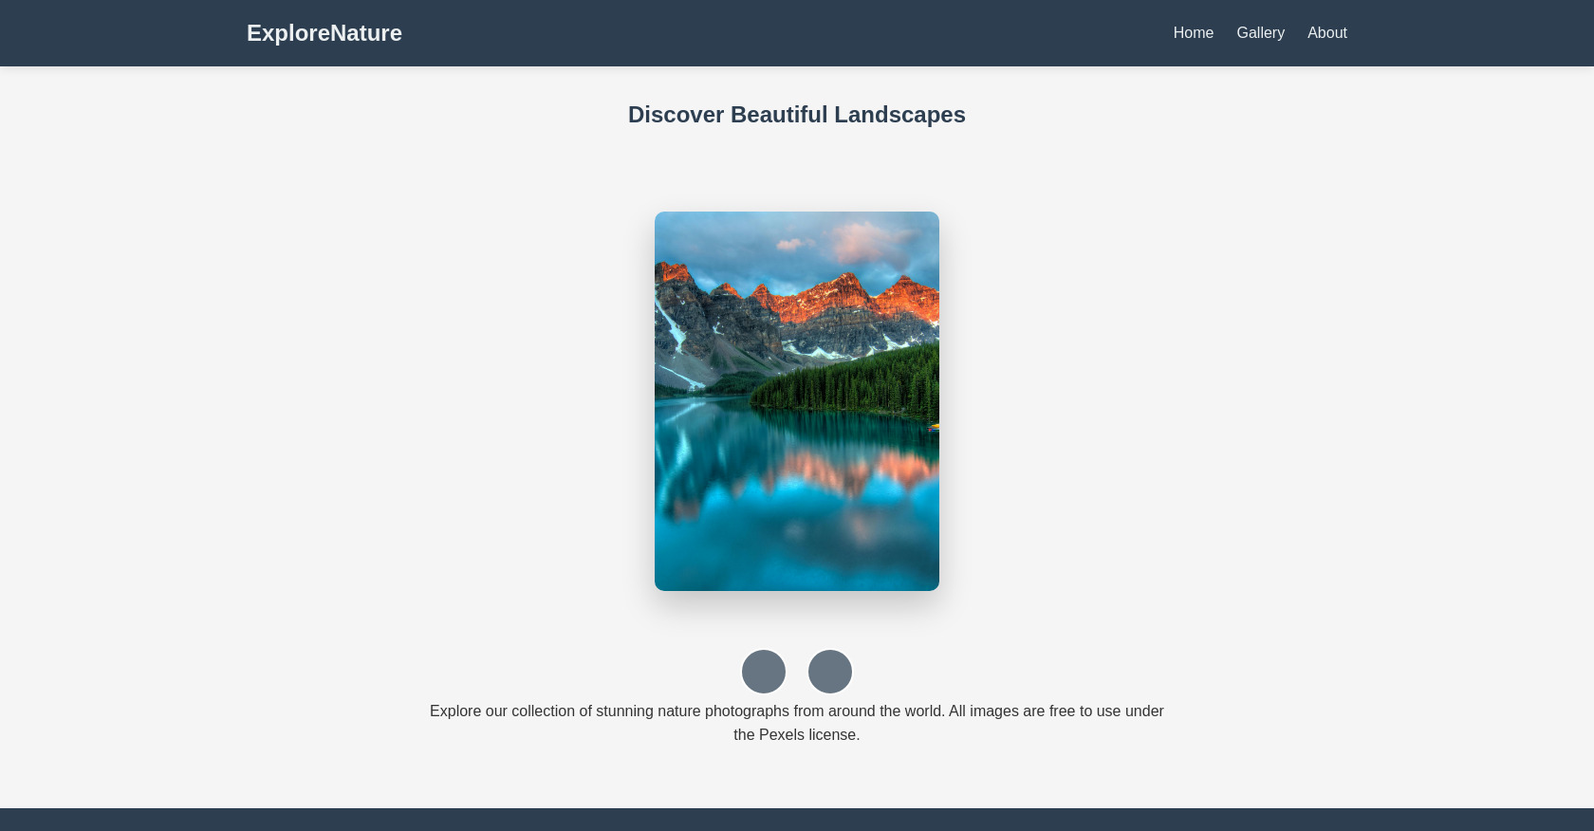Open the About page link

click(x=1326, y=33)
